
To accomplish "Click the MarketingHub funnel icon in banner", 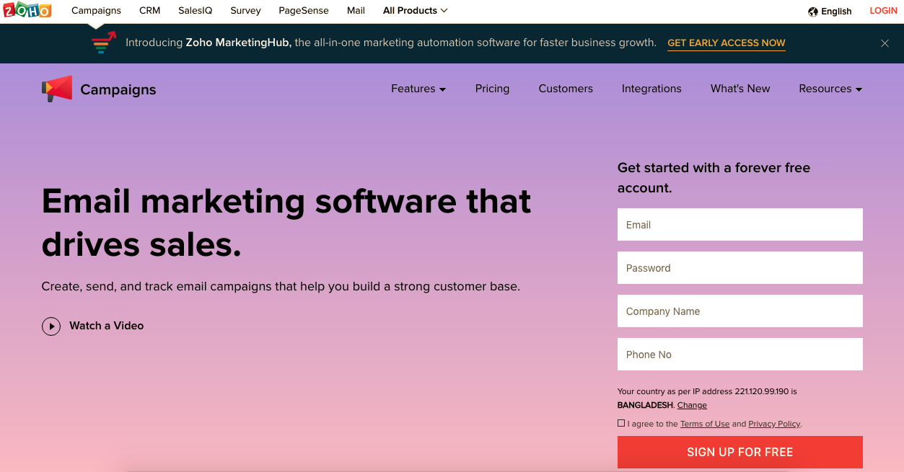I will (104, 43).
